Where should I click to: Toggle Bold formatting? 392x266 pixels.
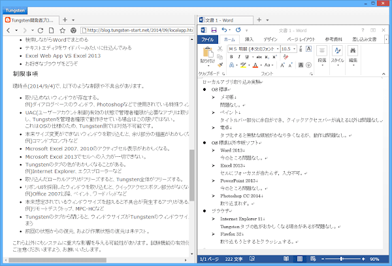tap(231, 57)
